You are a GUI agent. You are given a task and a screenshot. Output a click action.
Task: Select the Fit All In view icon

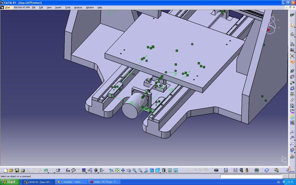click(x=117, y=171)
